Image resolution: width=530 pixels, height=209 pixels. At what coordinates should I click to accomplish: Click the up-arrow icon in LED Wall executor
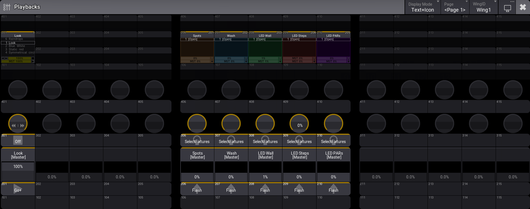point(280,61)
